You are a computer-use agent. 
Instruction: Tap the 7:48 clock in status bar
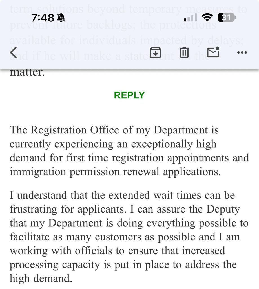[42, 18]
